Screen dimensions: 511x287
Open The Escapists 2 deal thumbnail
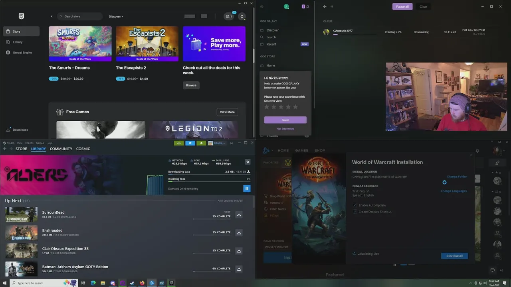(147, 44)
